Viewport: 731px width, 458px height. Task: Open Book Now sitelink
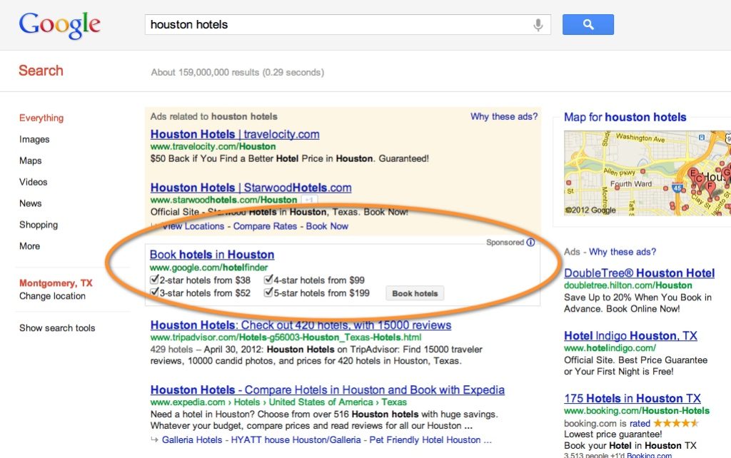coord(327,226)
